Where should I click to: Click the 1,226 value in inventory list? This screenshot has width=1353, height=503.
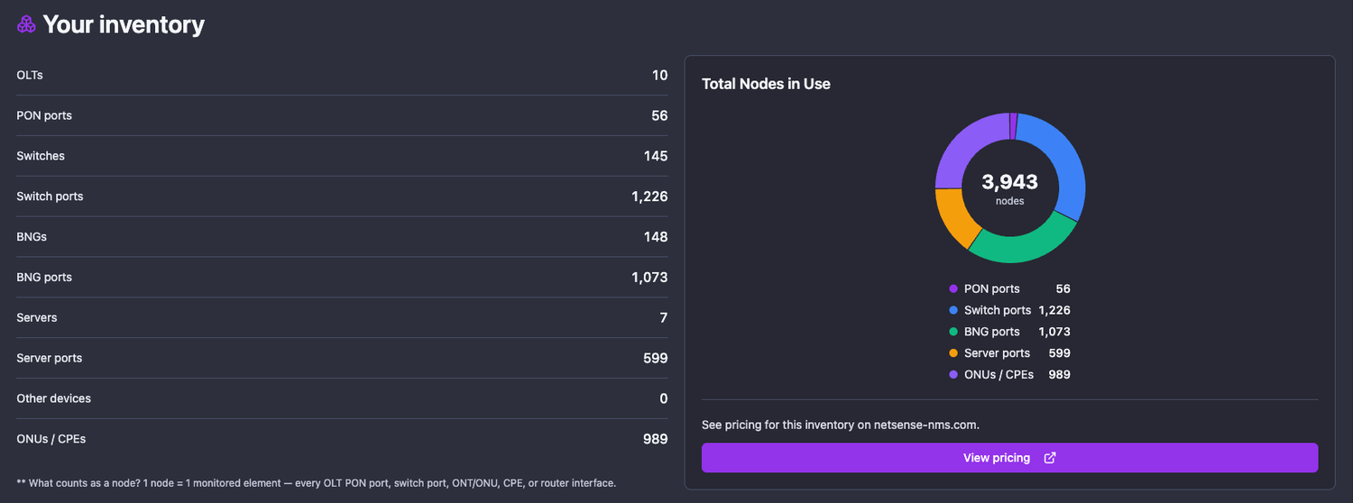[x=649, y=197]
